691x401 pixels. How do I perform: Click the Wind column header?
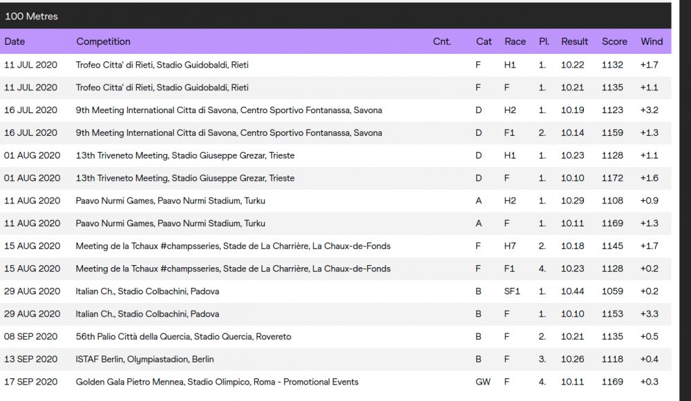point(652,41)
